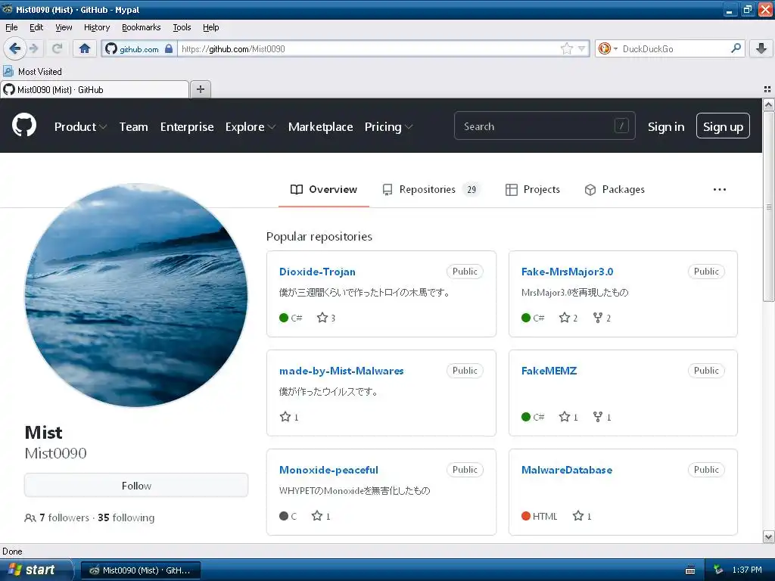Expand the Product dropdown in GitHub header
This screenshot has width=775, height=581.
(80, 127)
